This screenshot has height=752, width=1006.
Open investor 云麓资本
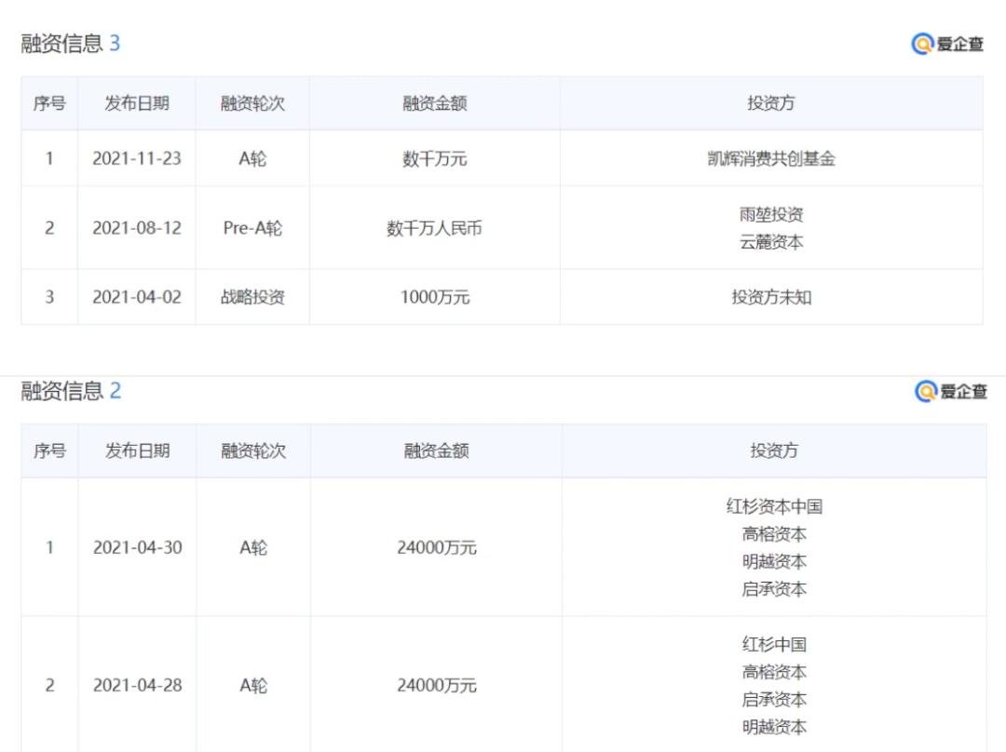pyautogui.click(x=771, y=242)
